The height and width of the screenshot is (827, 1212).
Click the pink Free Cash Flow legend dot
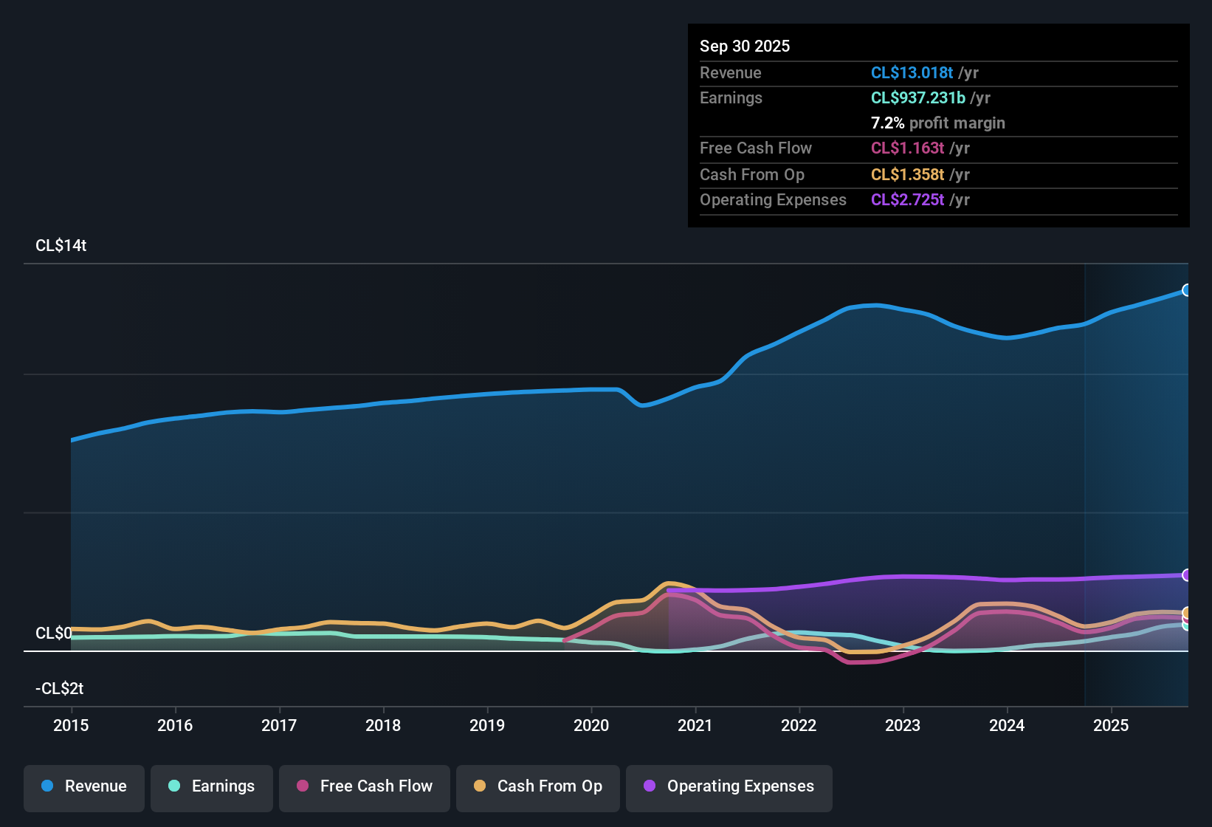pyautogui.click(x=301, y=786)
